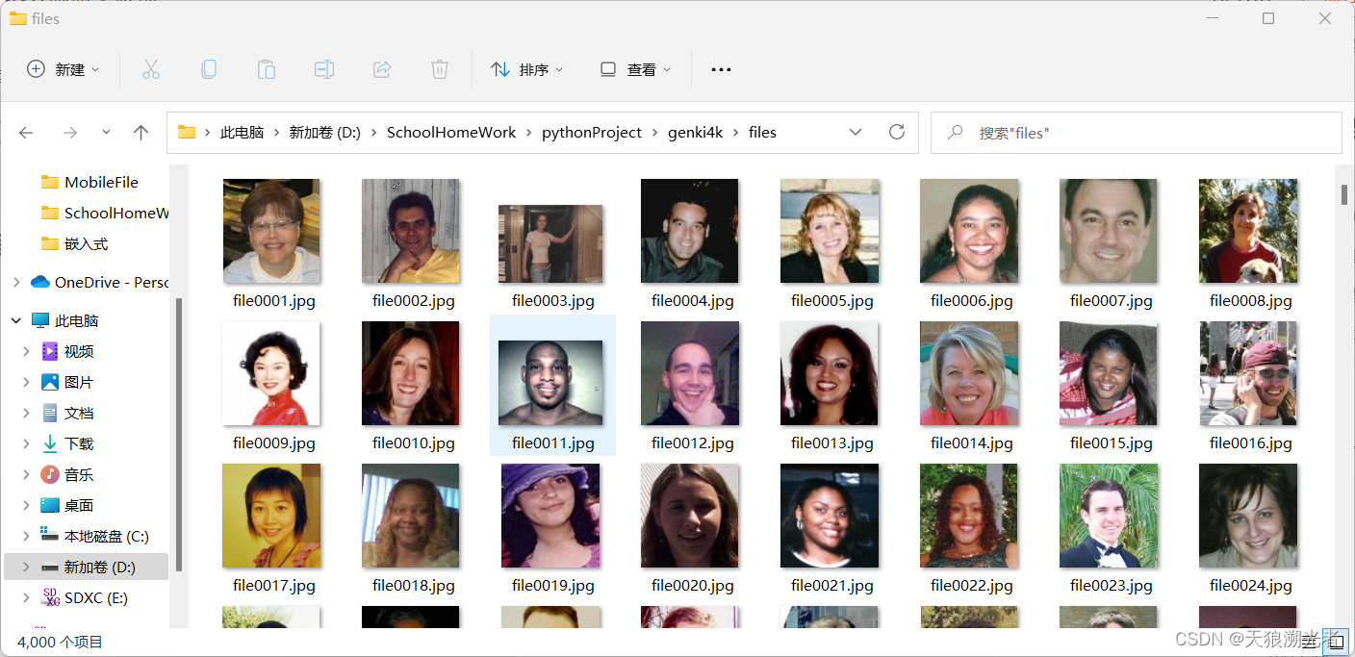The width and height of the screenshot is (1355, 657).
Task: Select thumbnail file0016.jpg
Action: click(1248, 373)
